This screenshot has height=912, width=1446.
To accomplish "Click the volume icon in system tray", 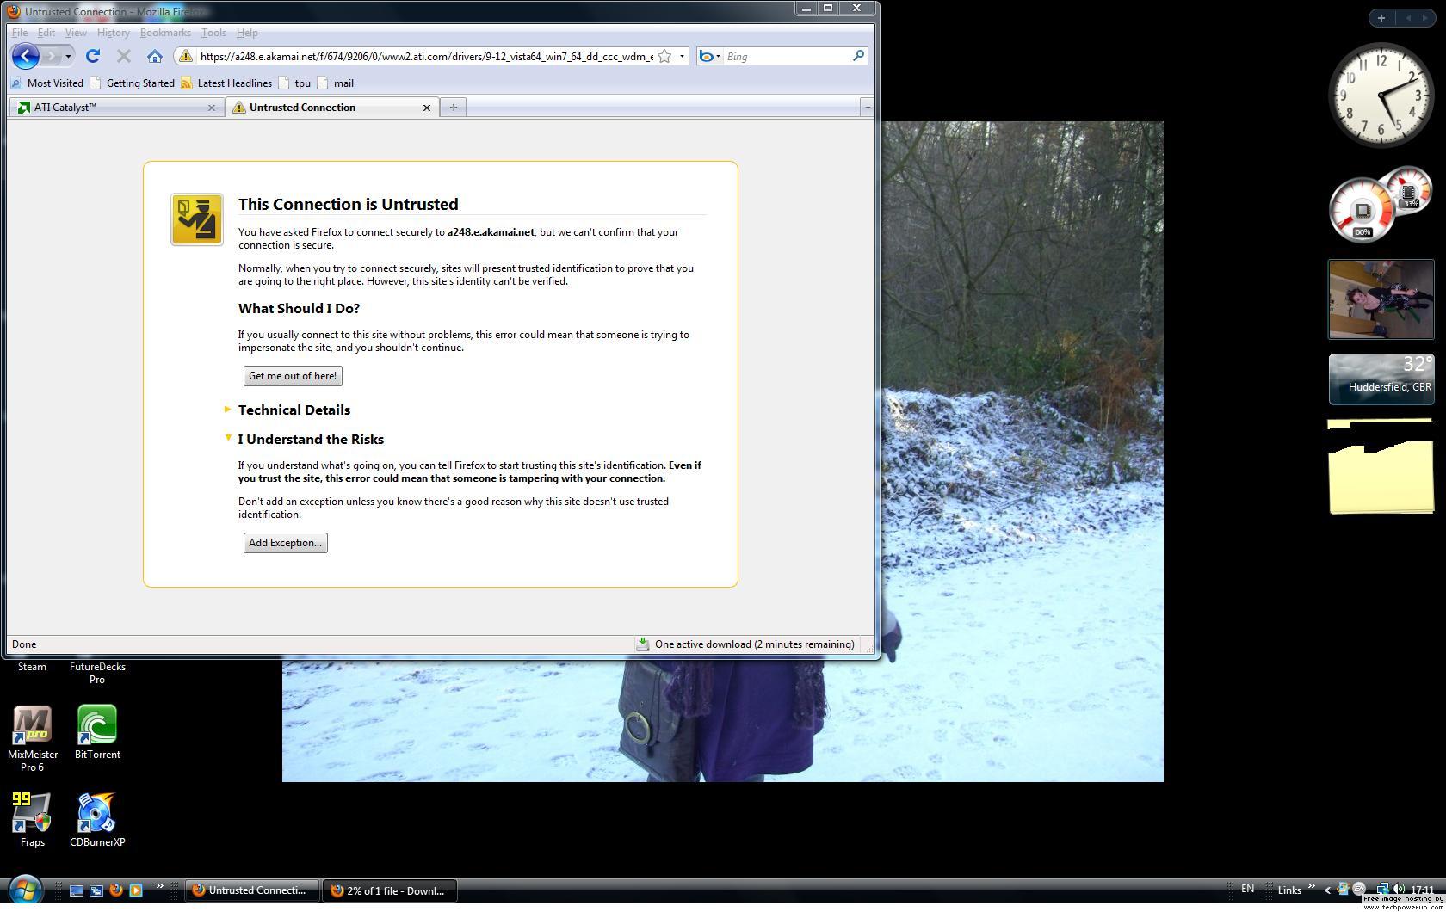I will click(x=1398, y=890).
